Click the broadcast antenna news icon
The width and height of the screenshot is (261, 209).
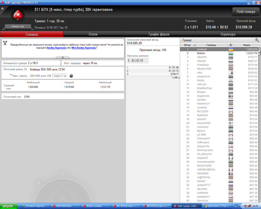pos(5,43)
